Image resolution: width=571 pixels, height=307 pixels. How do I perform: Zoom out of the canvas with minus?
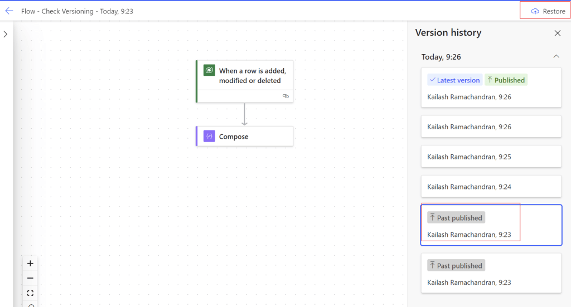(30, 278)
